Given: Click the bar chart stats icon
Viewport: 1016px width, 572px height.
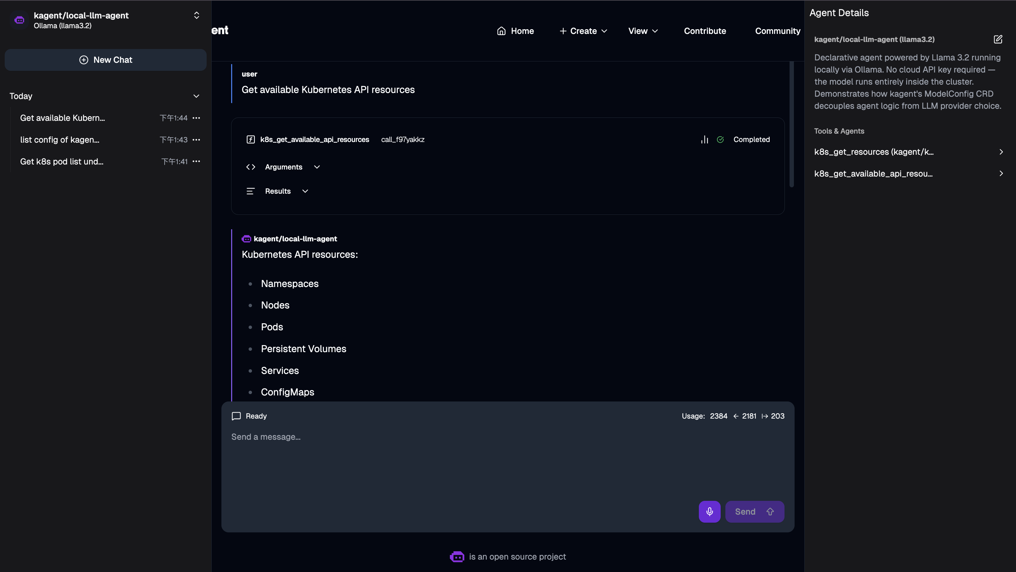Looking at the screenshot, I should click(x=705, y=139).
